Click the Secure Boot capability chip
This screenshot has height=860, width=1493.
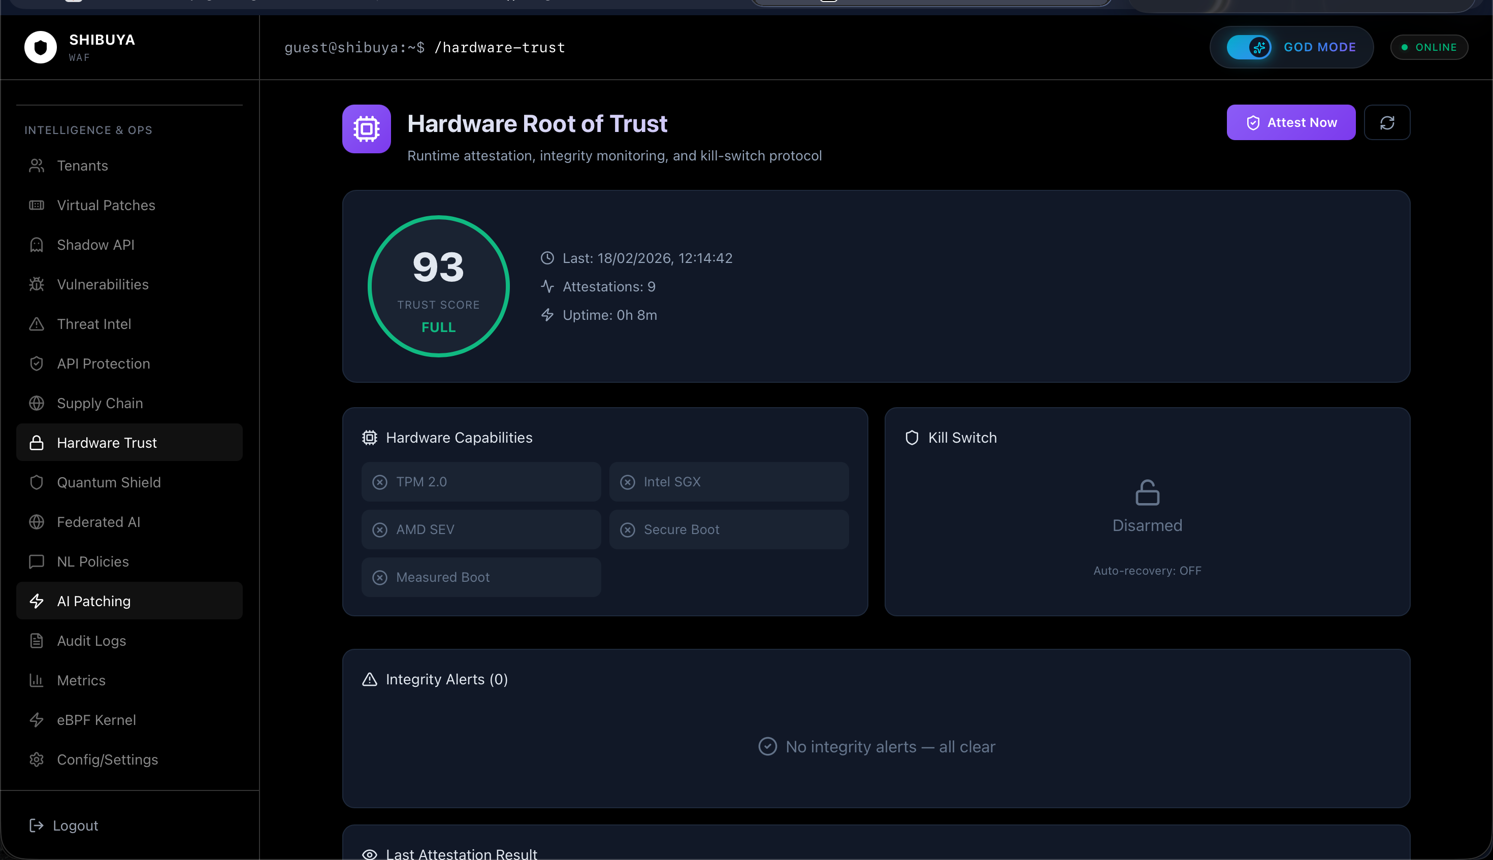[729, 529]
